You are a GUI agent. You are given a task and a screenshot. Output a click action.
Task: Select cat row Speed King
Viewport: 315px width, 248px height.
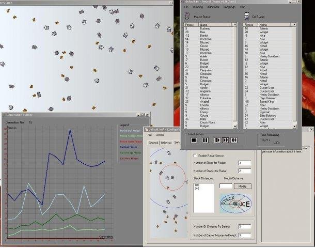click(x=267, y=101)
